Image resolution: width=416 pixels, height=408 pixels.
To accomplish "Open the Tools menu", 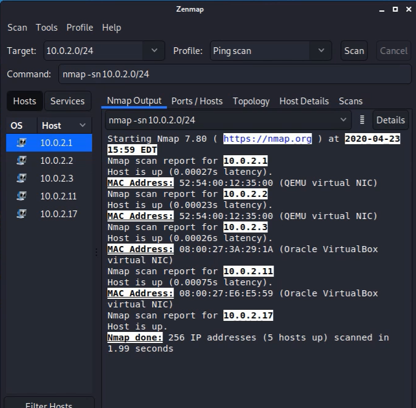I will pos(47,28).
